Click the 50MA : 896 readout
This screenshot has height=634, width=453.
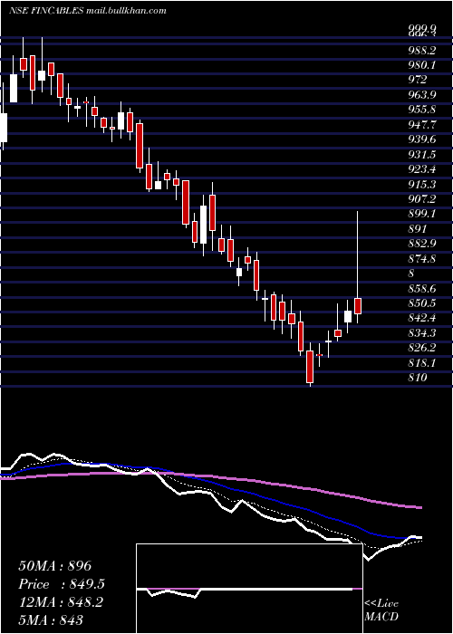55,566
